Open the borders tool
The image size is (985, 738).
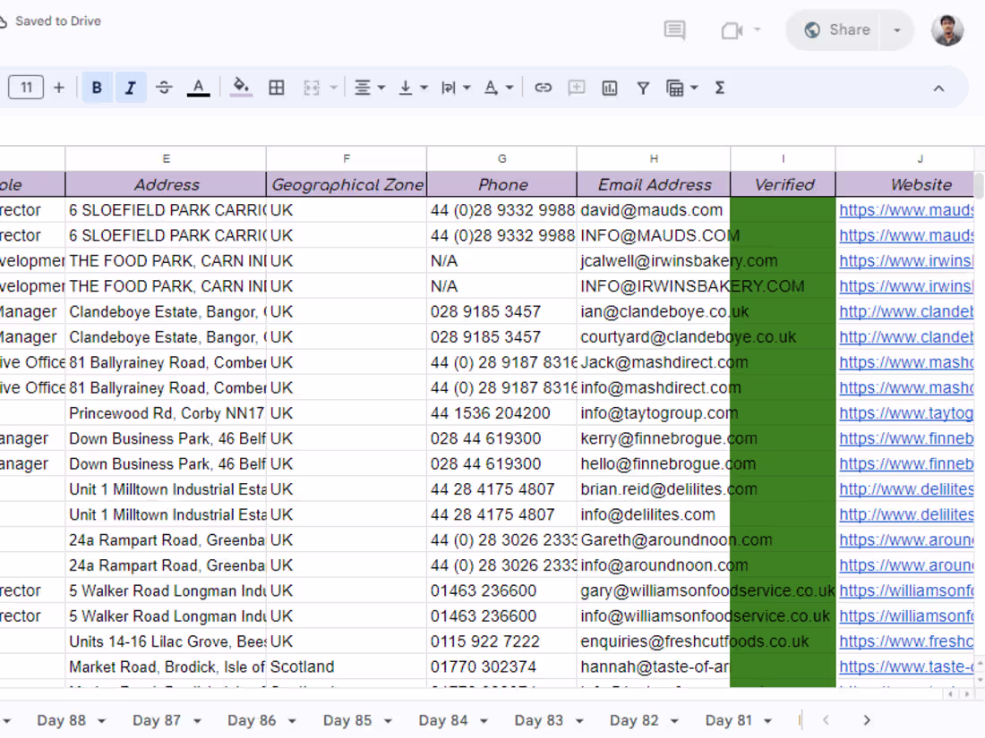click(276, 87)
